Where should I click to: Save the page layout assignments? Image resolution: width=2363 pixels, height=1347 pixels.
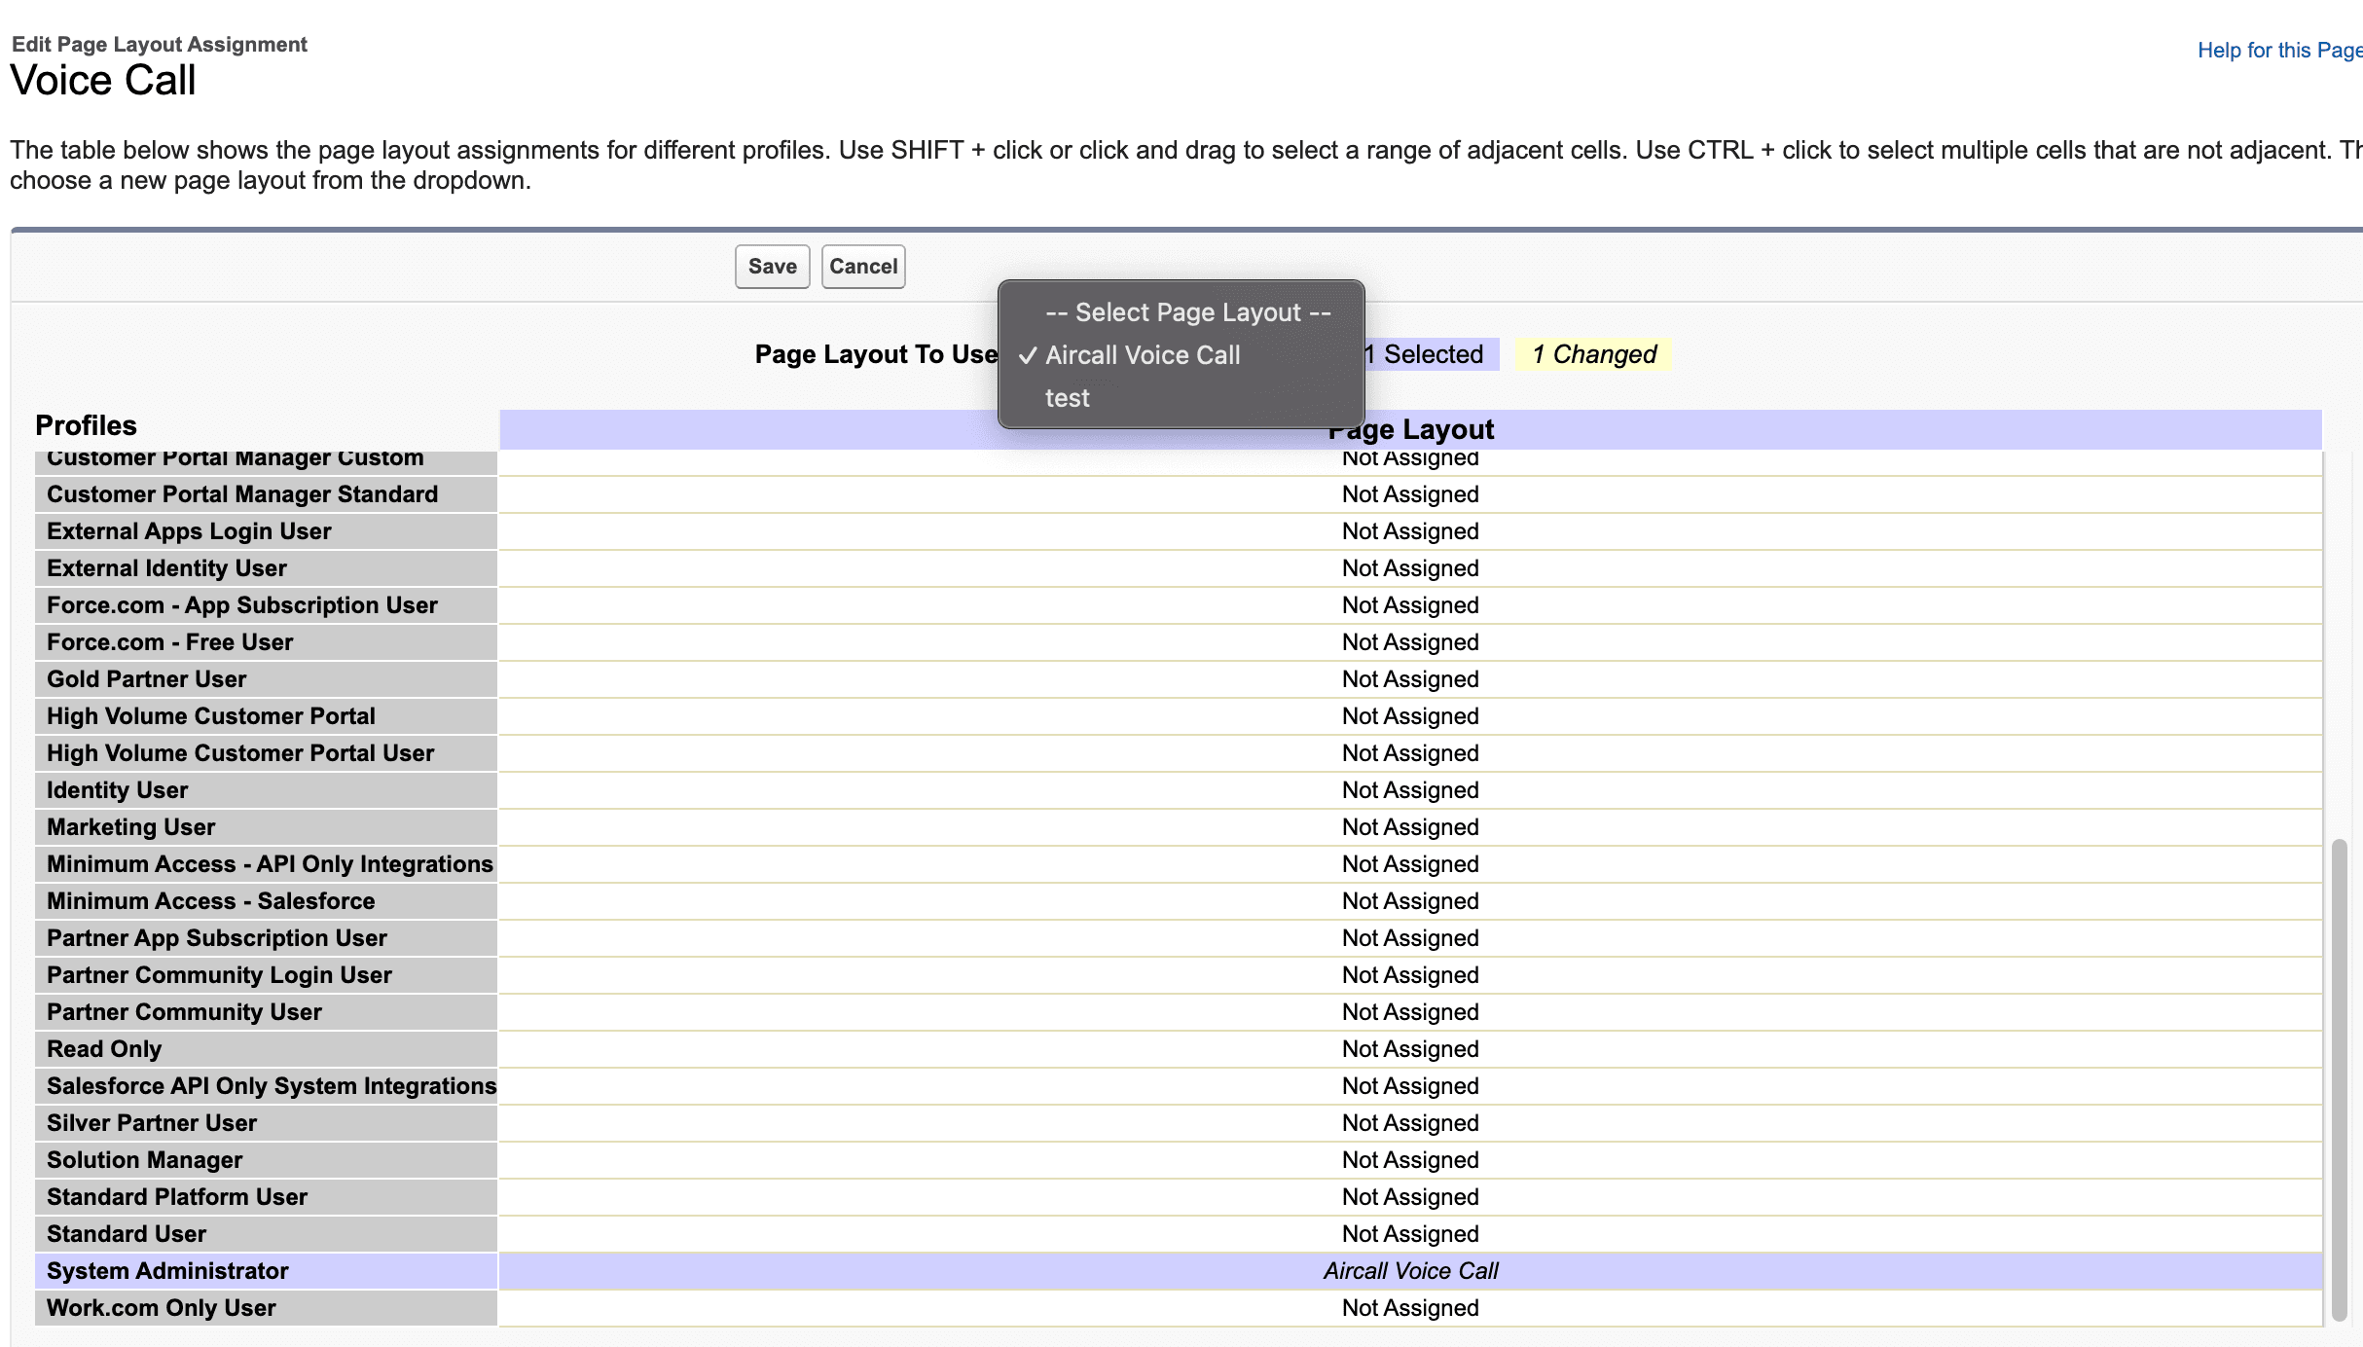772,266
